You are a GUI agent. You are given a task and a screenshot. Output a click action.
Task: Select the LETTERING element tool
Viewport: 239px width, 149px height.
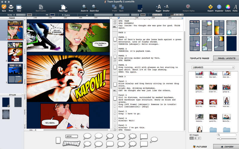click(x=72, y=144)
